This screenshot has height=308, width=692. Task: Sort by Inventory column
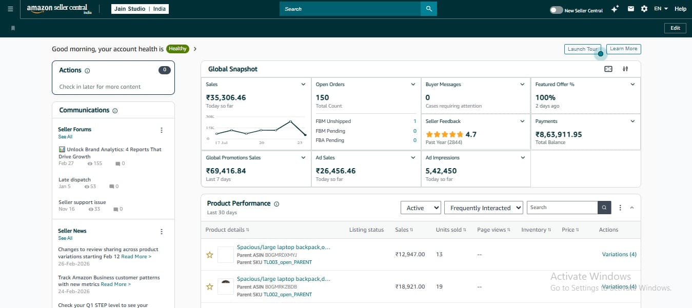click(x=536, y=230)
